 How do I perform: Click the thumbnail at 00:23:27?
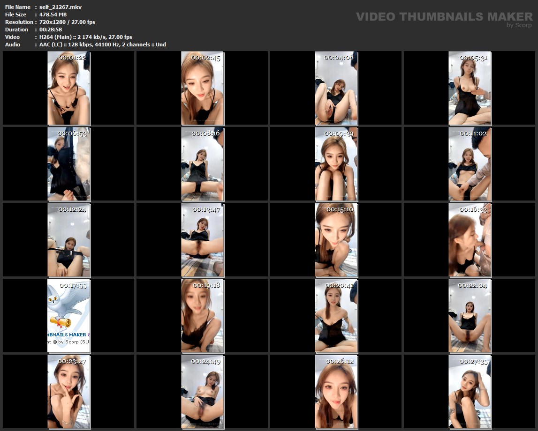(69, 392)
